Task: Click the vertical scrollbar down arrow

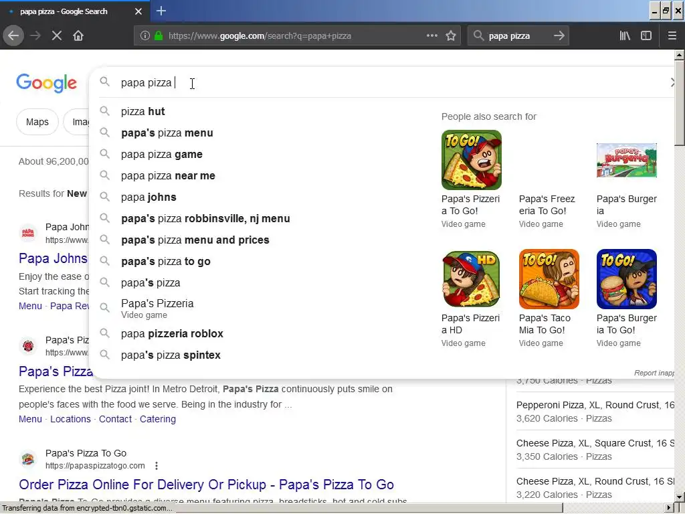Action: click(679, 497)
